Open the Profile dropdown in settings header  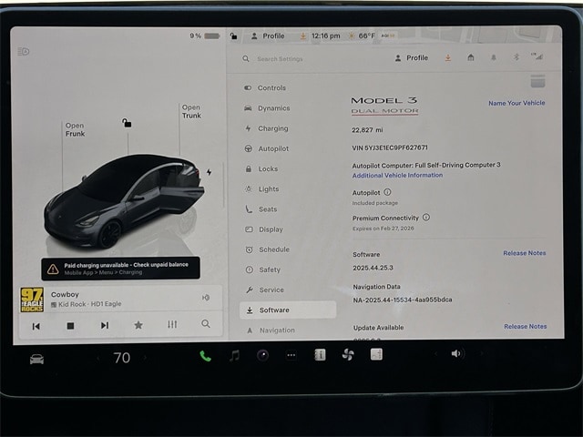click(x=411, y=57)
